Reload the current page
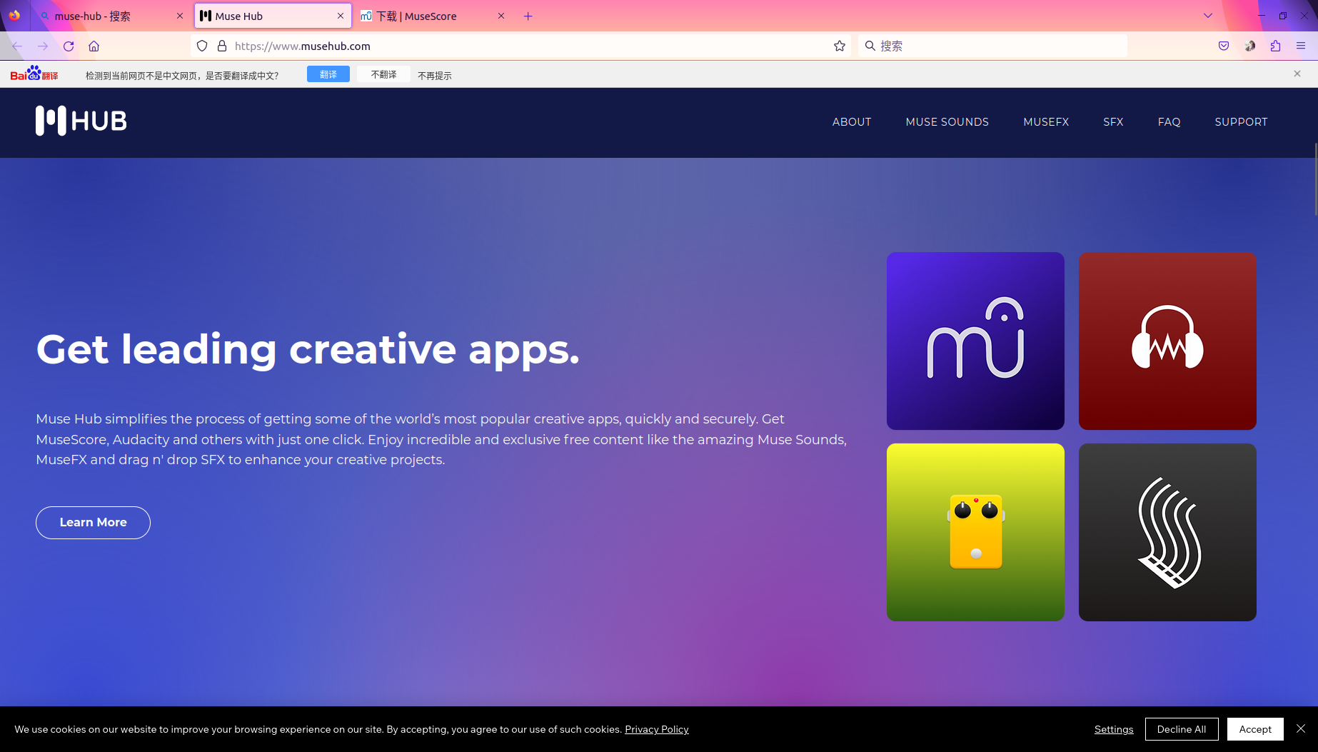This screenshot has height=752, width=1318. [x=69, y=46]
